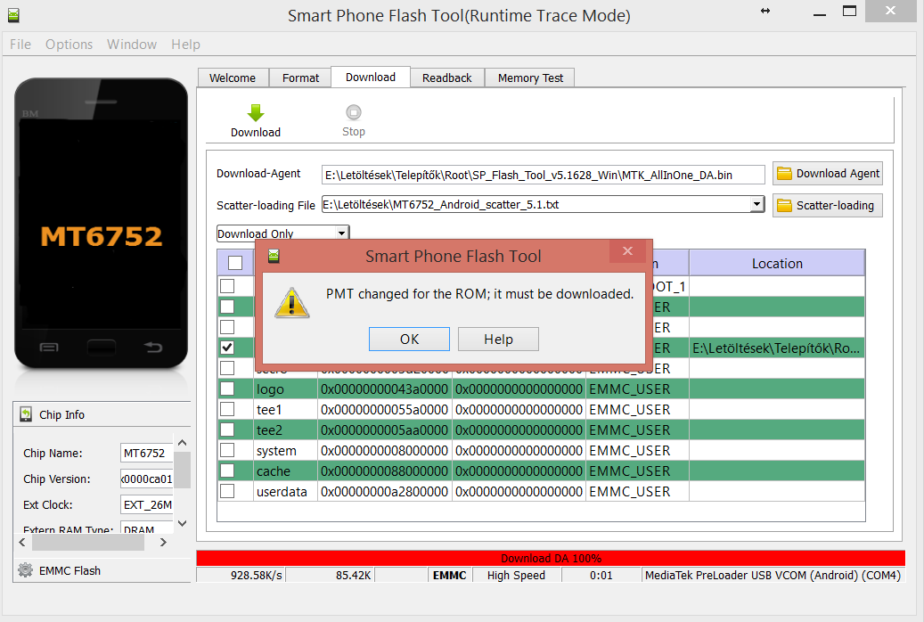This screenshot has width=924, height=622.
Task: Click OK in the warning dialog
Action: [x=410, y=339]
